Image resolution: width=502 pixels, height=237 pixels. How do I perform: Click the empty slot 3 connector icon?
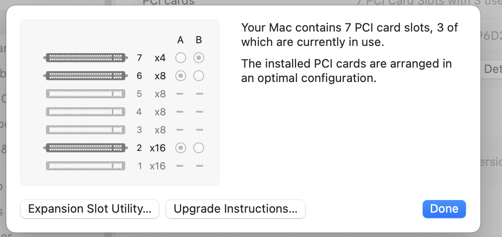(x=85, y=130)
